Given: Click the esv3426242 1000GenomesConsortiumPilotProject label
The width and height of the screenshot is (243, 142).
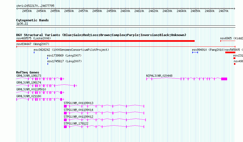Looking at the screenshot, I should [x=71, y=50].
